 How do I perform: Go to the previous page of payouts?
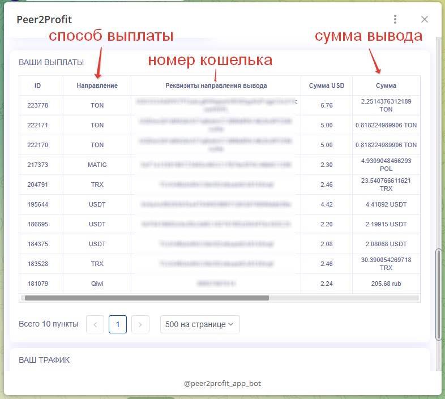(x=95, y=324)
